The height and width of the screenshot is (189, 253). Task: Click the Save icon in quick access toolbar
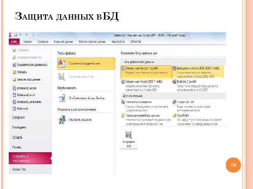coord(16,35)
